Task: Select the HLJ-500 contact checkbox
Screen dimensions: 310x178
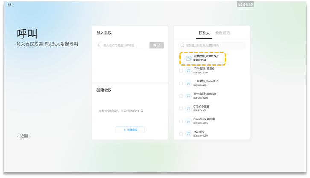Action: coord(181,134)
